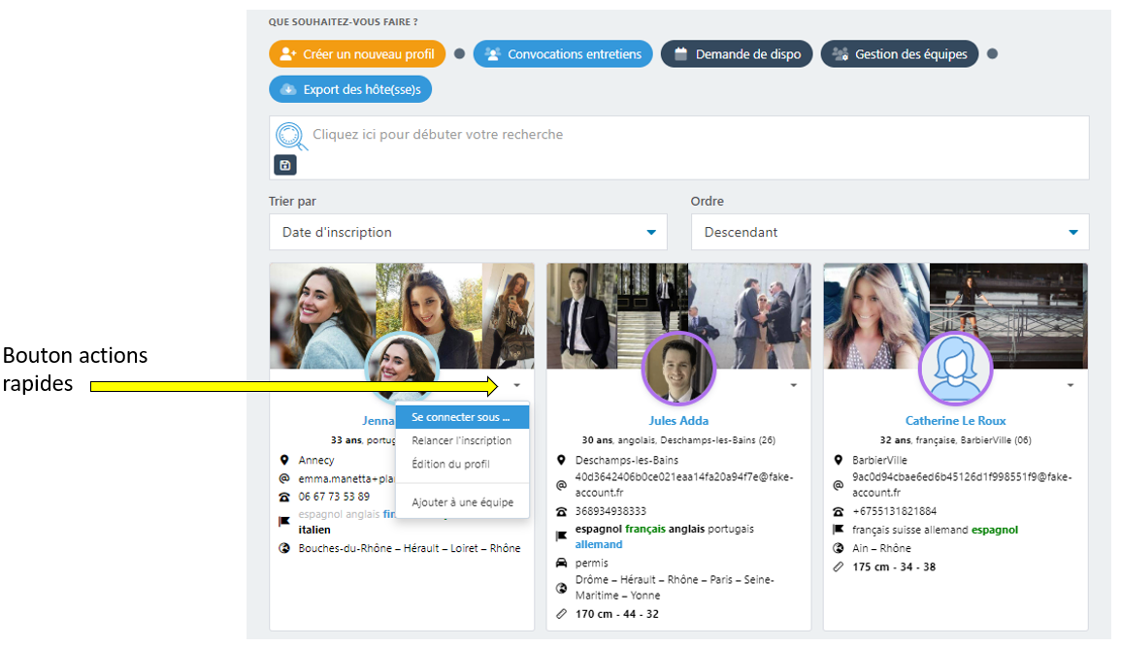Click Jules Adda's round profile avatar
Viewport: 1121px width, 647px height.
(677, 369)
